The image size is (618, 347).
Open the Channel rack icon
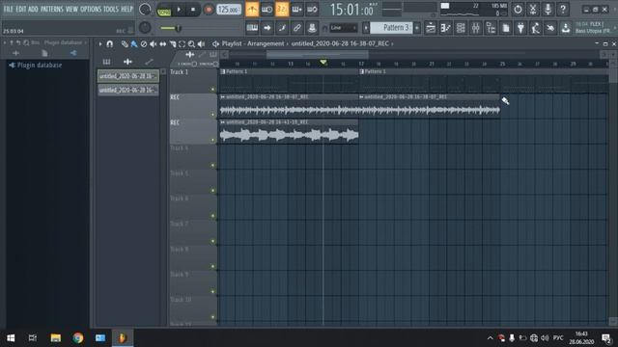click(461, 28)
